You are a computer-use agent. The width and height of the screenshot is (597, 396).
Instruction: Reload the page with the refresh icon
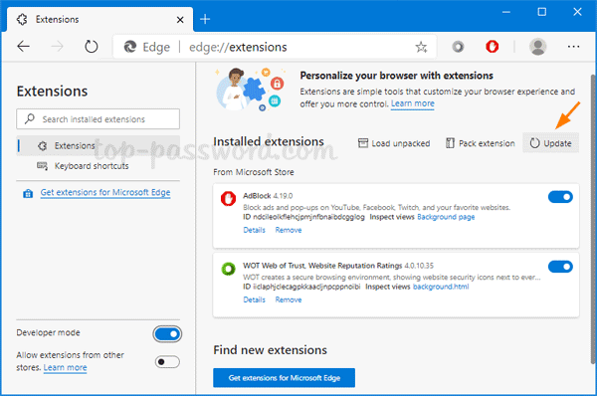91,47
